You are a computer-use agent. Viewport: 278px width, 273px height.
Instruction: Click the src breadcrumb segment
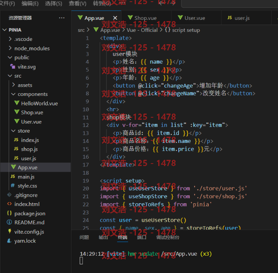tap(81, 30)
